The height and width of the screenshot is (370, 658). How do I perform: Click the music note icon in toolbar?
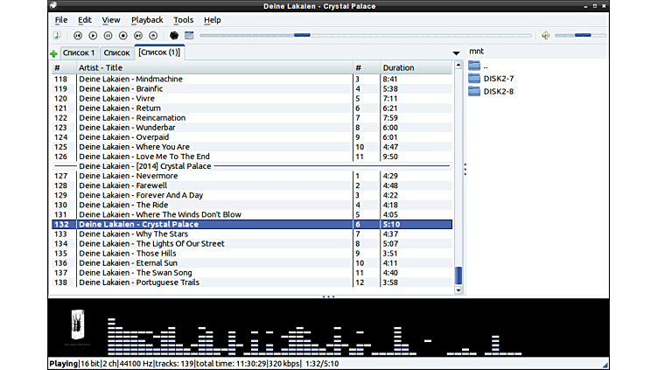tap(57, 36)
